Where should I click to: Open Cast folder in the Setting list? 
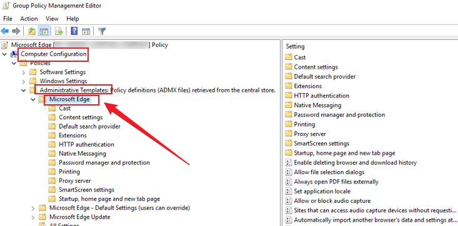[300, 57]
